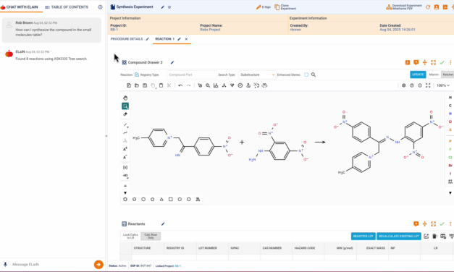Click the open file folder icon

click(x=137, y=85)
